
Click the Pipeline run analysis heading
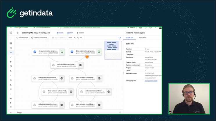pyautogui.click(x=135, y=33)
